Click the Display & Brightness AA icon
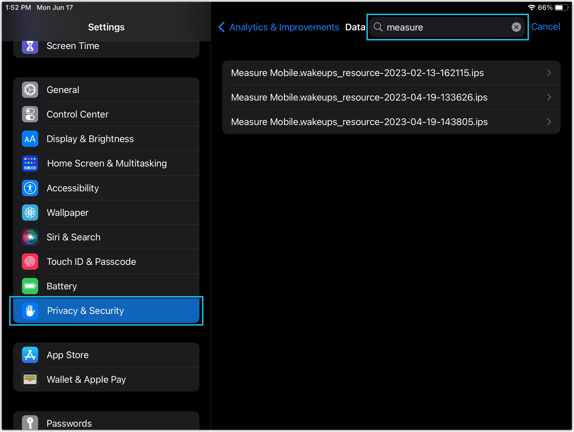The width and height of the screenshot is (574, 432). (30, 139)
